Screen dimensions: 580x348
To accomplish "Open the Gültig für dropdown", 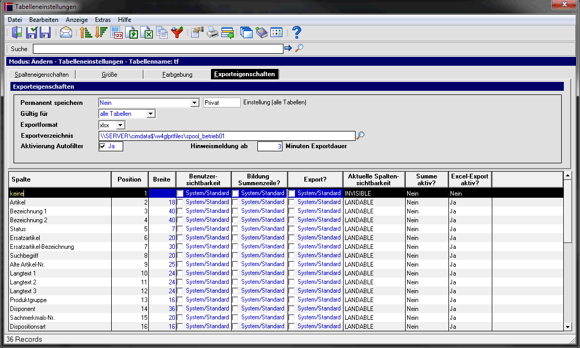I will point(150,114).
